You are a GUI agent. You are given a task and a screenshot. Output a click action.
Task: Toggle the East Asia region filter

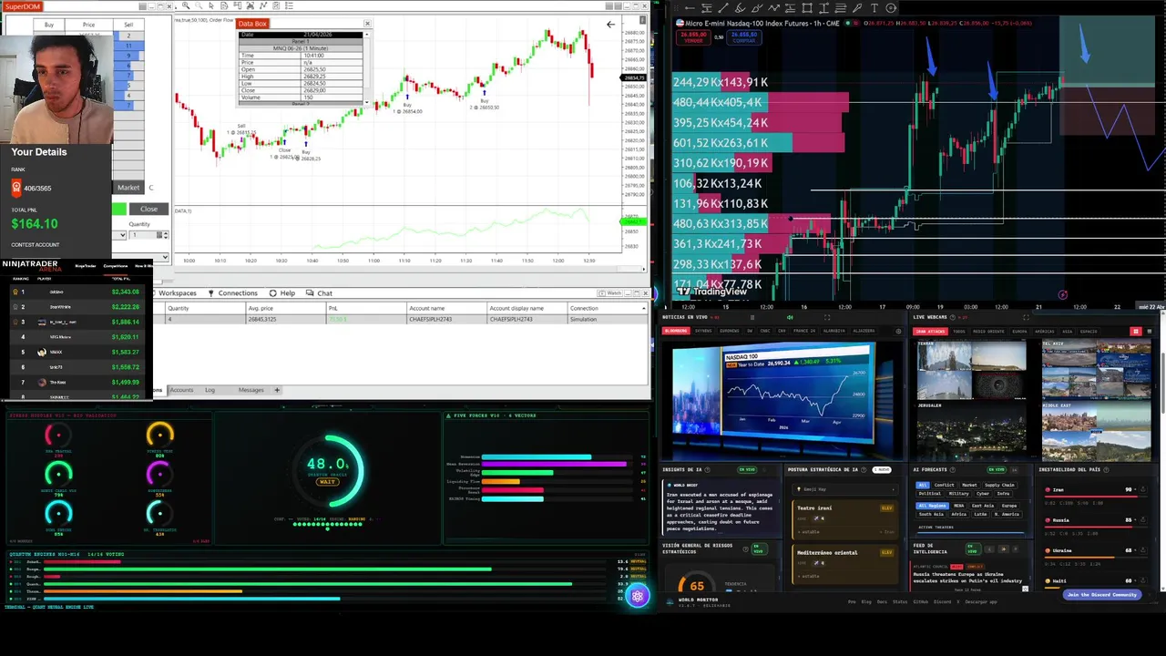(x=984, y=506)
